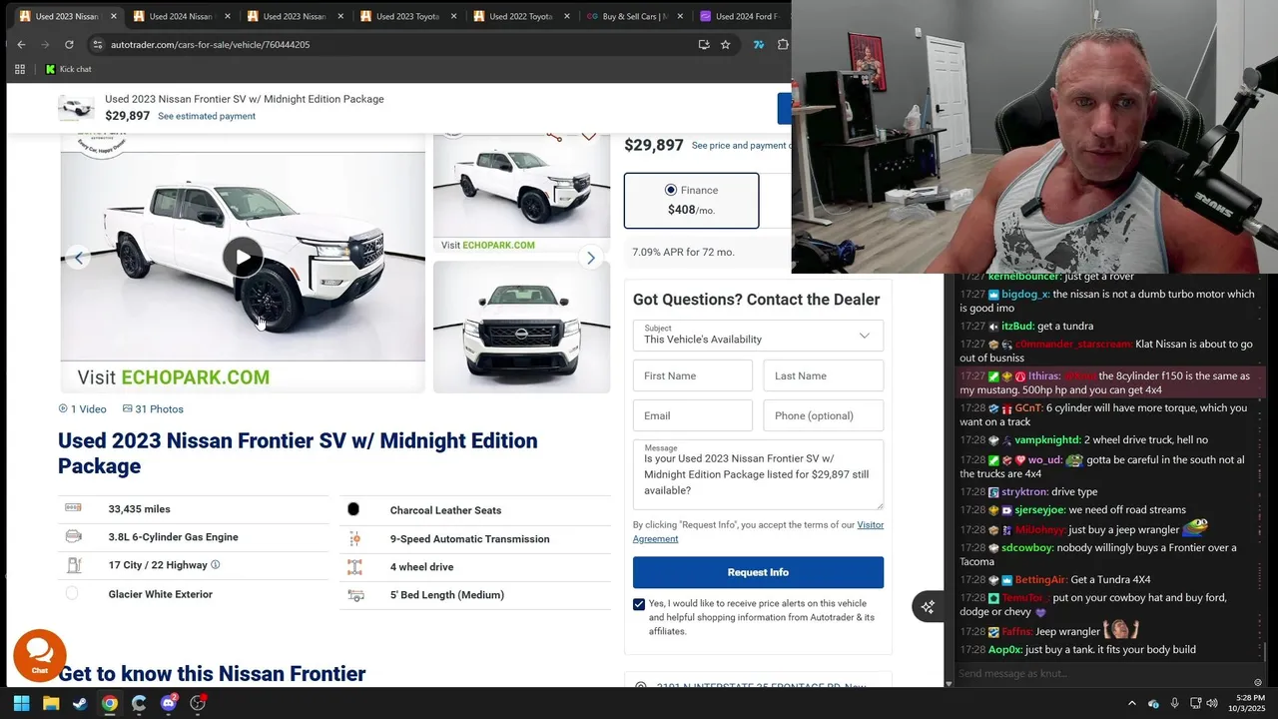Viewport: 1278px width, 719px height.
Task: Click the install app icon in address bar
Action: [x=704, y=44]
